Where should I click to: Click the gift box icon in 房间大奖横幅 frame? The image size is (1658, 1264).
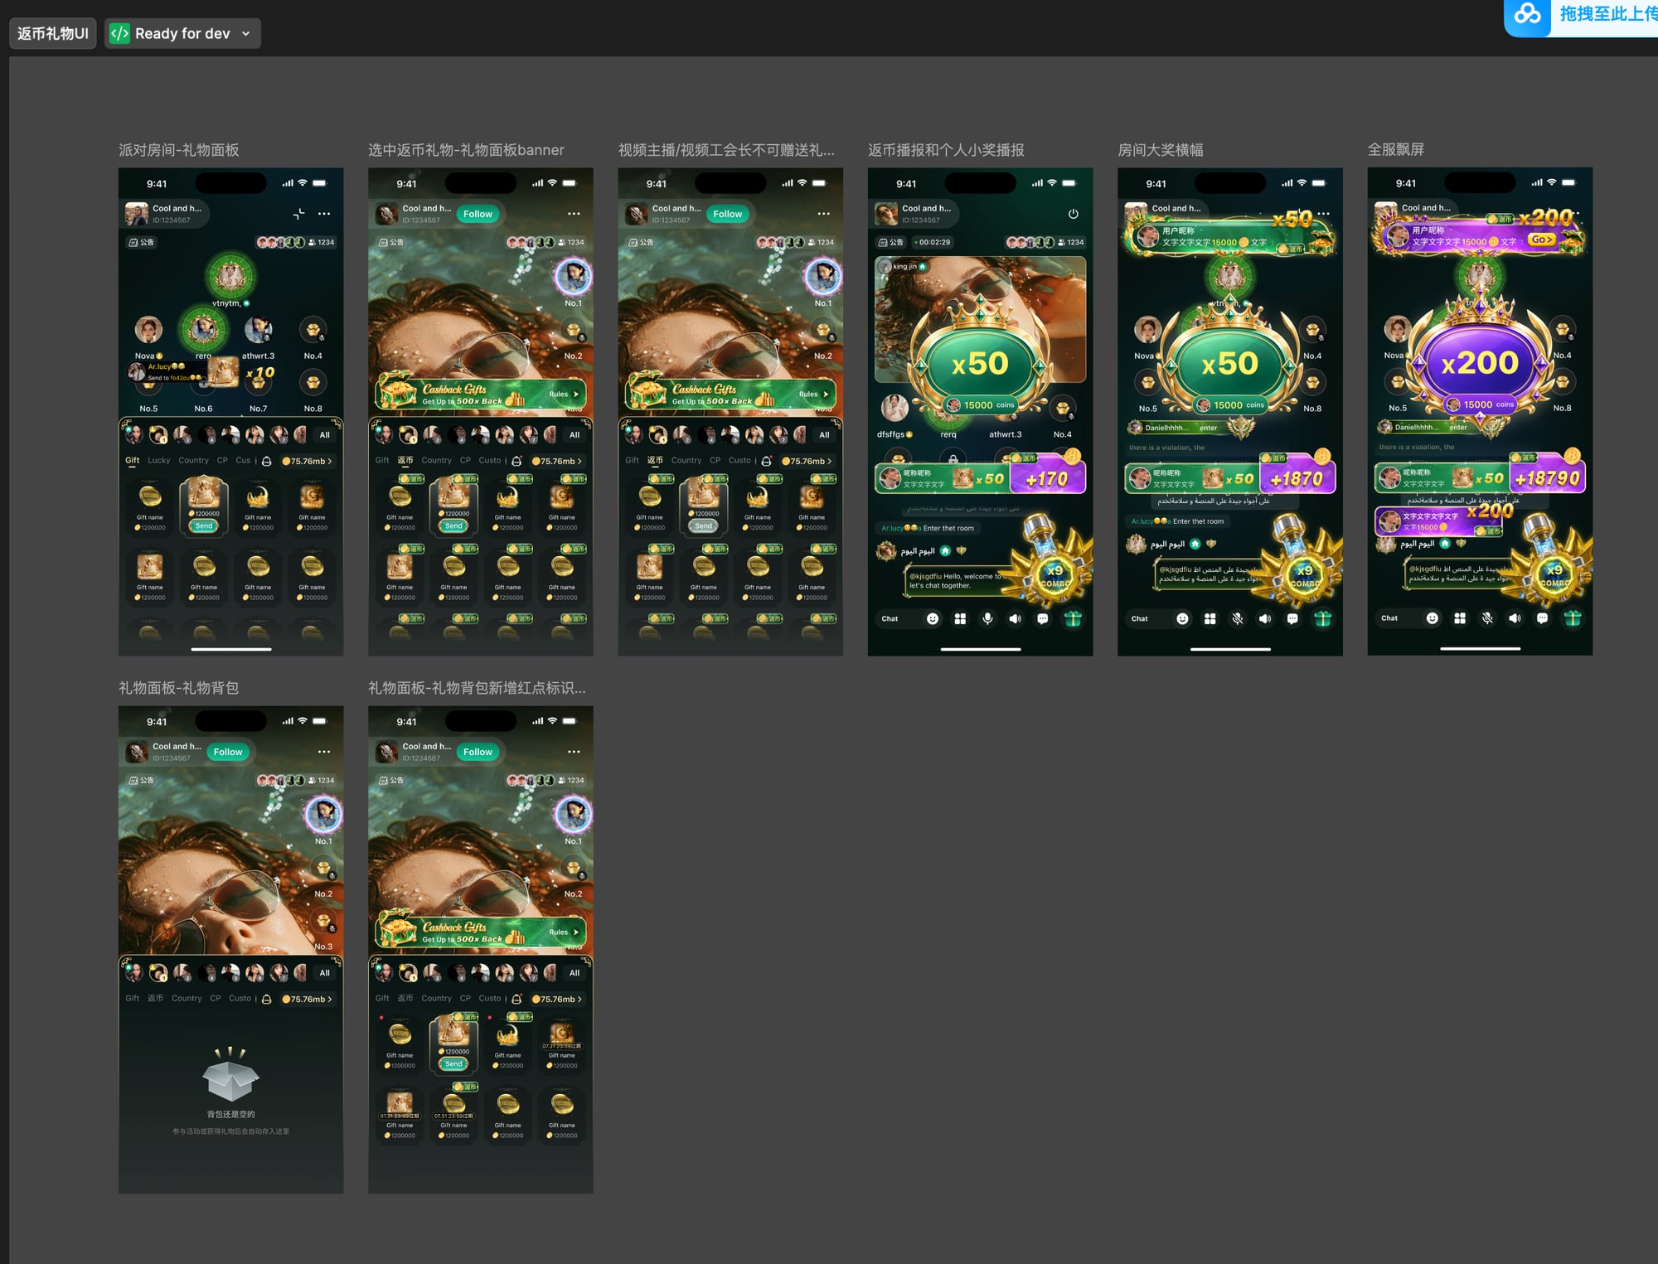coord(1322,619)
